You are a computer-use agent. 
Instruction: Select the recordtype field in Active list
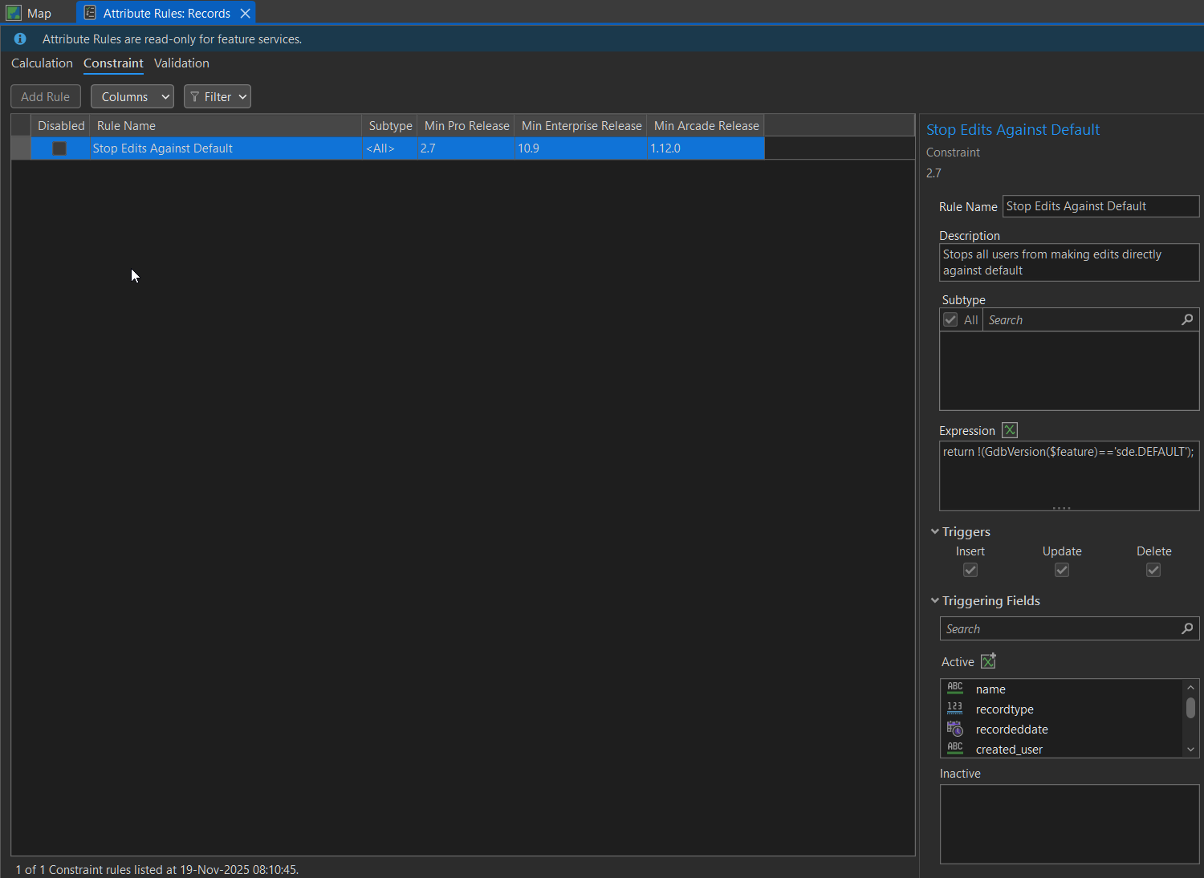pos(1063,709)
